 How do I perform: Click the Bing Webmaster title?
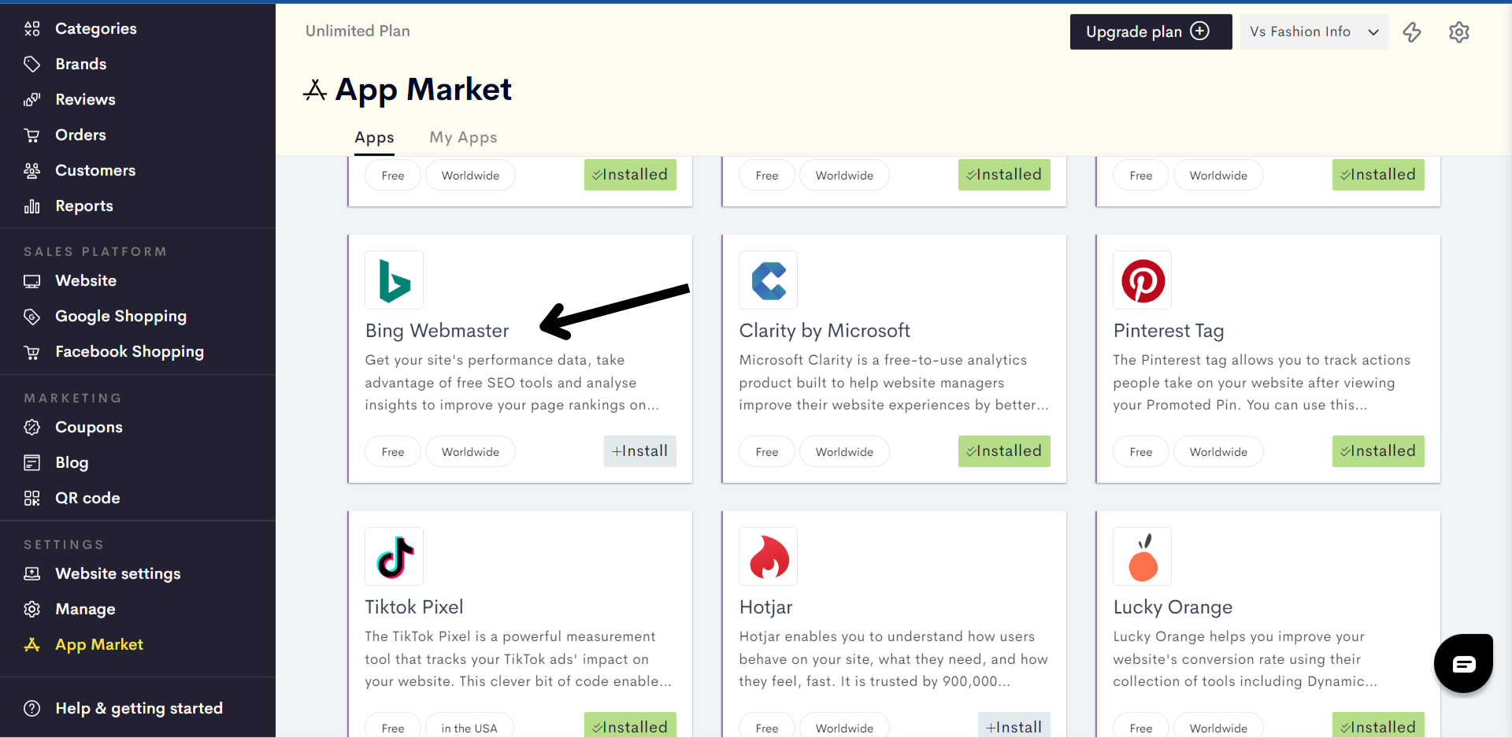point(437,331)
